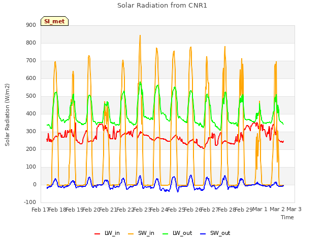Click the 300 y-axis tick label

[31, 132]
